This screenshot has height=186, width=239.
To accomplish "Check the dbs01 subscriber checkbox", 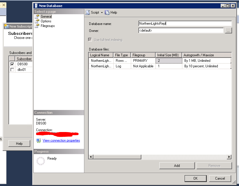I will coord(12,70).
